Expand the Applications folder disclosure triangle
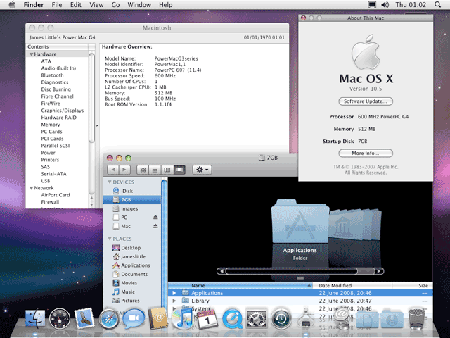450x338 pixels. click(x=175, y=293)
